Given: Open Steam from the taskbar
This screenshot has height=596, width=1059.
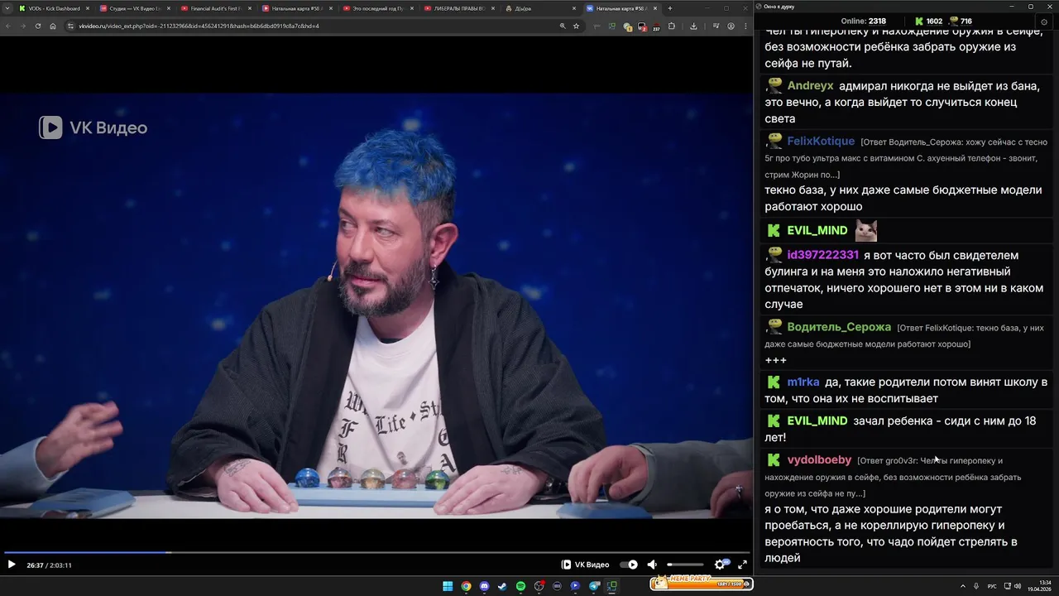Looking at the screenshot, I should (502, 586).
